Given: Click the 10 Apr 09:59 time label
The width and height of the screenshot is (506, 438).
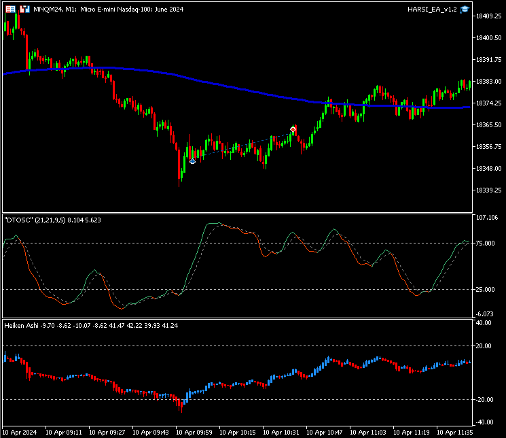Looking at the screenshot, I should [194, 432].
